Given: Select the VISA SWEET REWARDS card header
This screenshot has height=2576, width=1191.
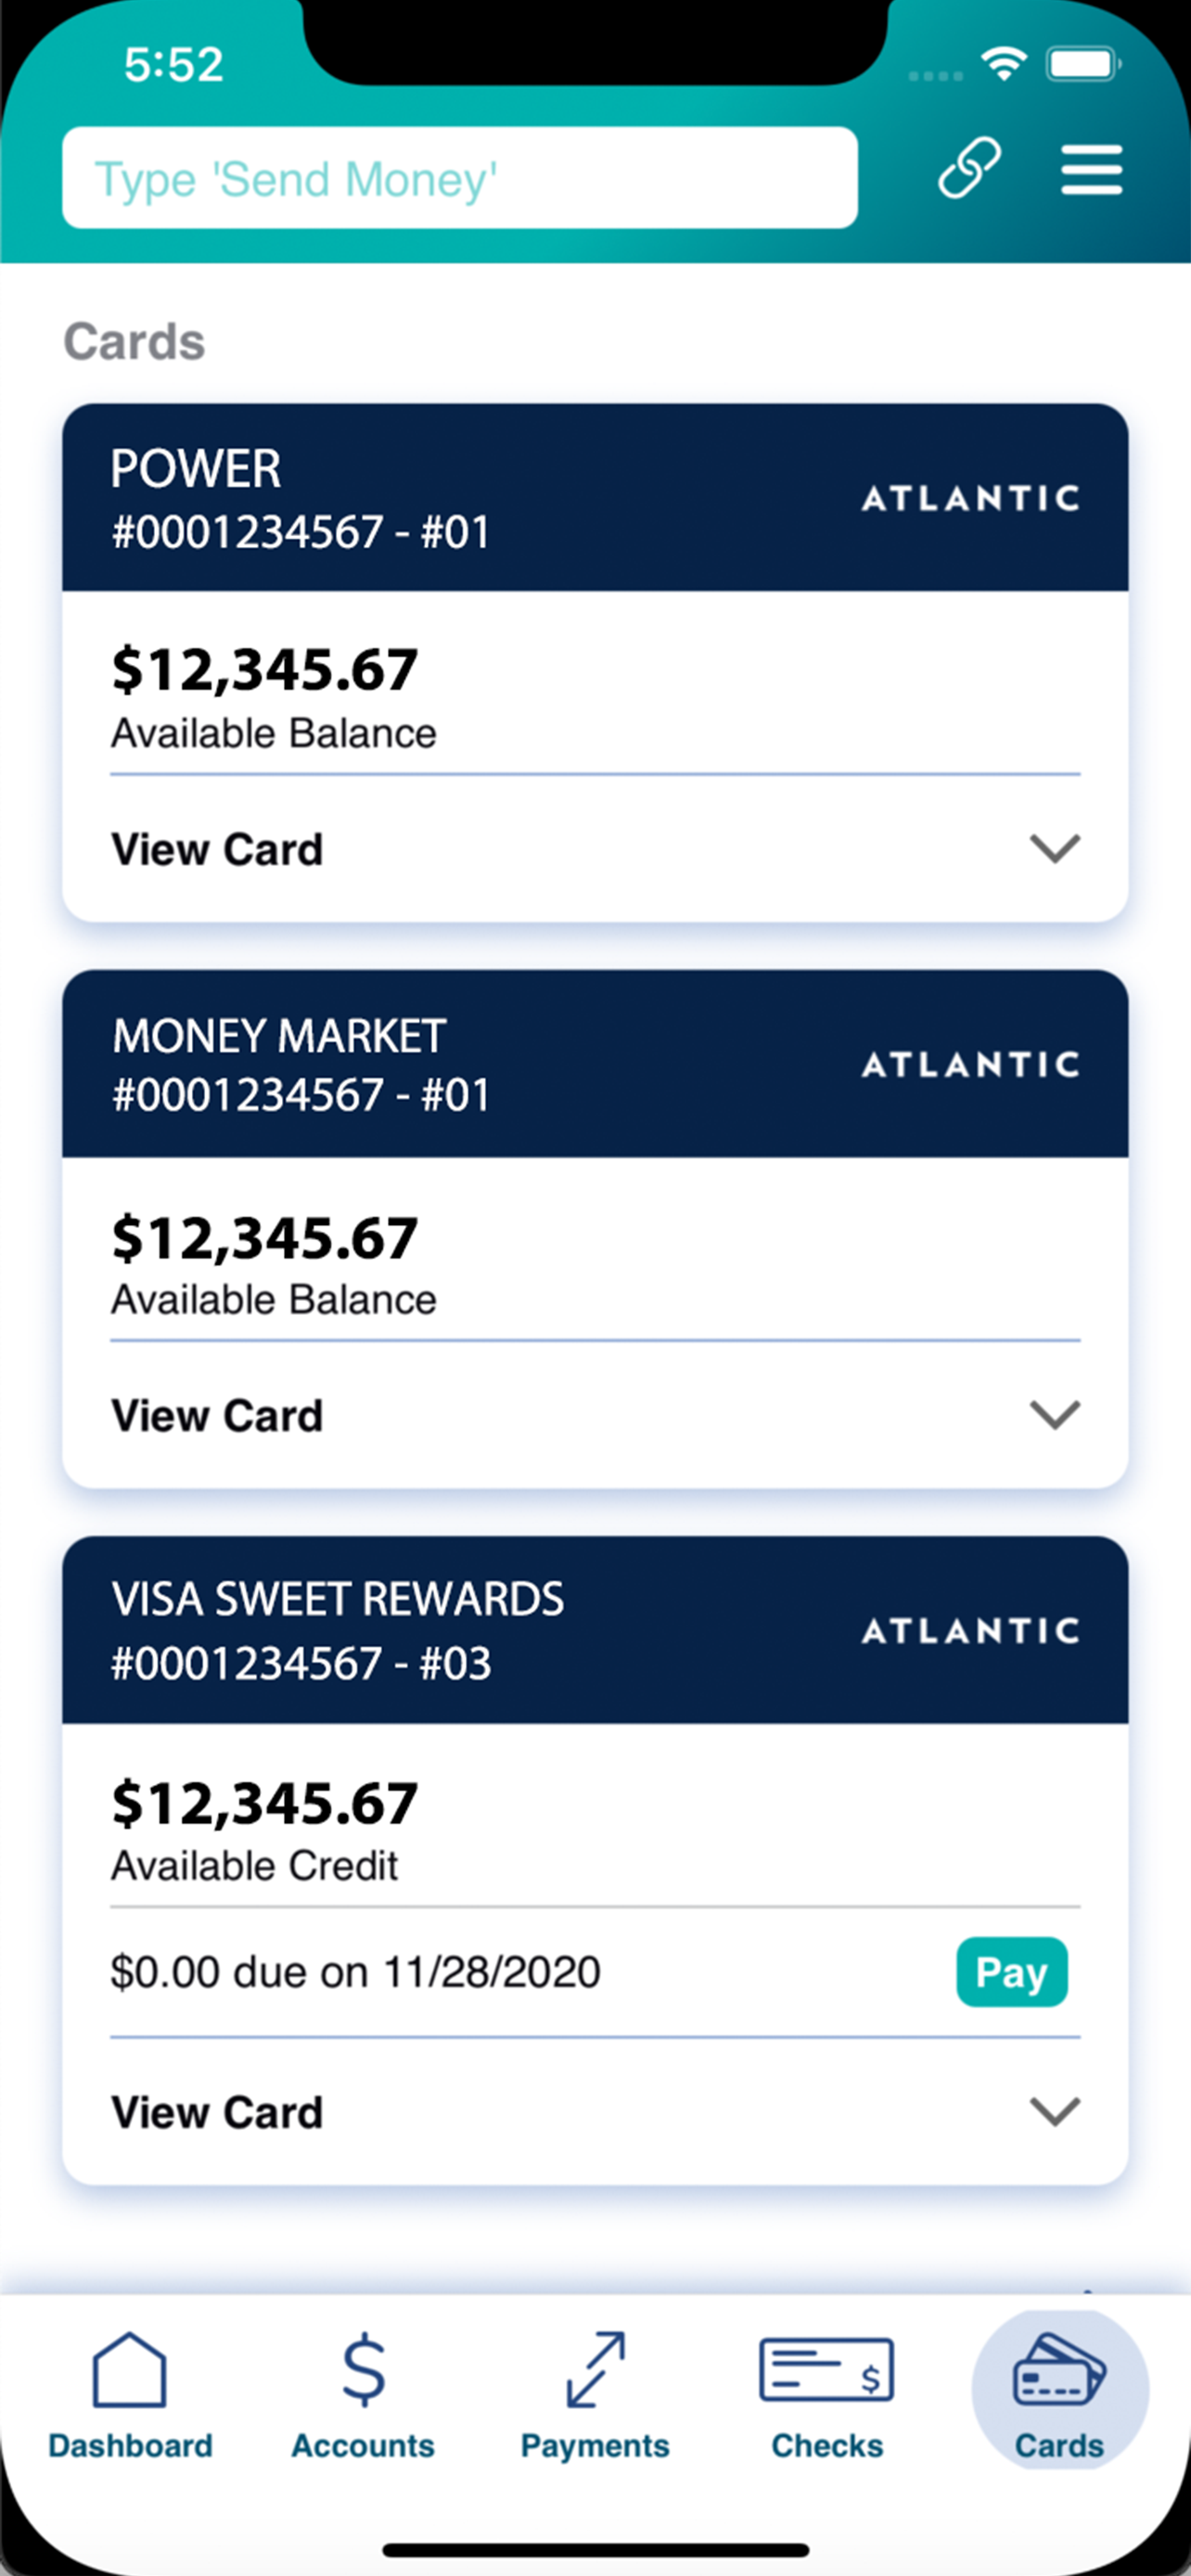Looking at the screenshot, I should (x=595, y=1629).
